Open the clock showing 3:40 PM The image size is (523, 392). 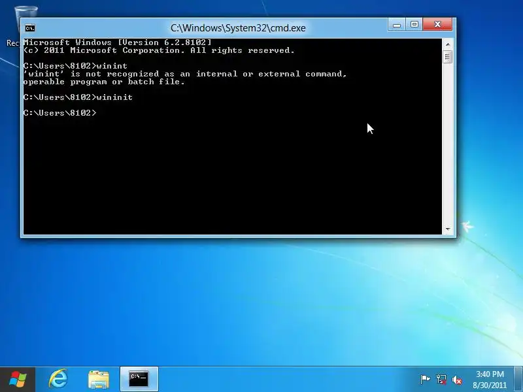(x=490, y=380)
